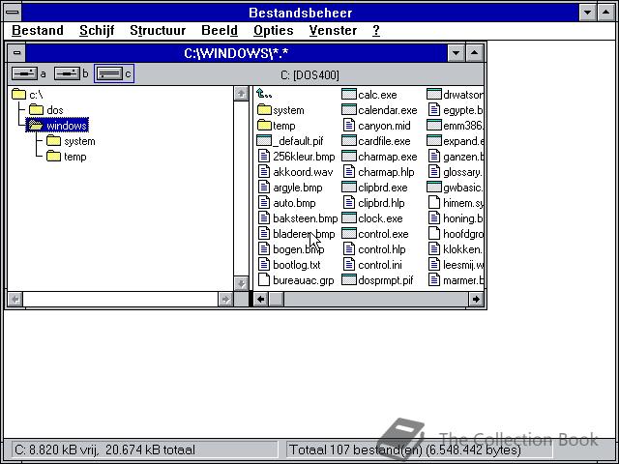Click the c:\ root folder icon
Image resolution: width=619 pixels, height=464 pixels.
[19, 95]
